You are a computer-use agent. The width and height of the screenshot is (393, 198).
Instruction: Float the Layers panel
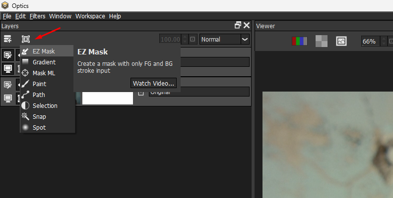tap(238, 25)
